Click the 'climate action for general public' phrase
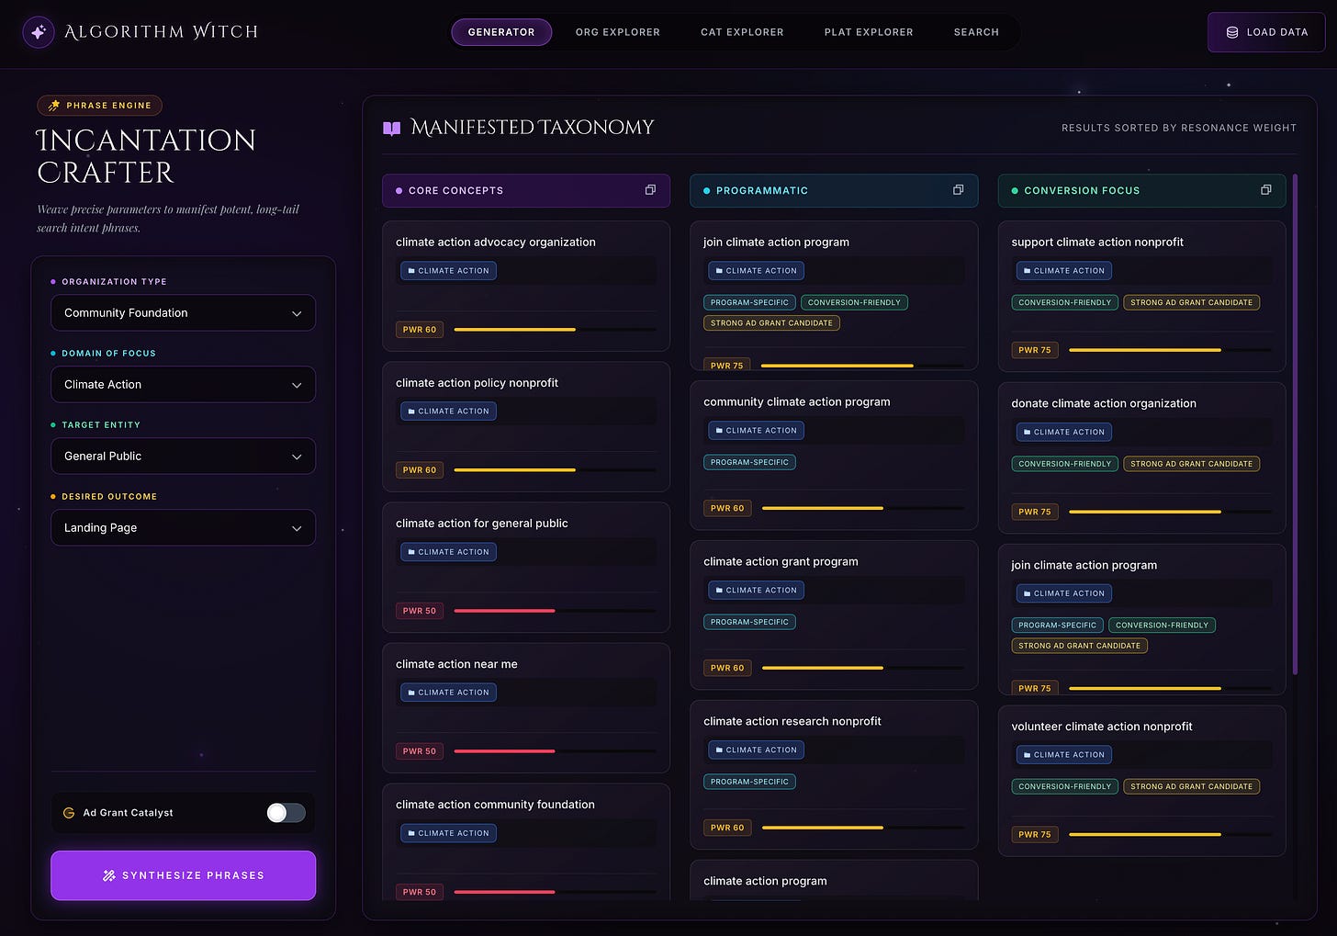 482,524
